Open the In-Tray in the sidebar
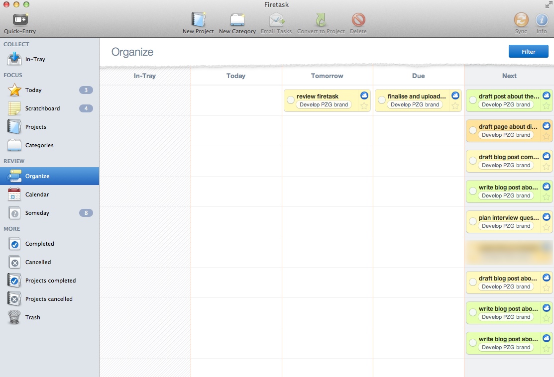The image size is (554, 377). [35, 59]
